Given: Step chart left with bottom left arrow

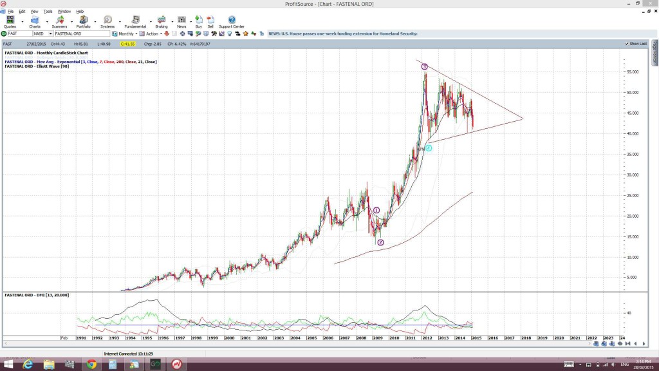Looking at the screenshot, I should (x=635, y=344).
